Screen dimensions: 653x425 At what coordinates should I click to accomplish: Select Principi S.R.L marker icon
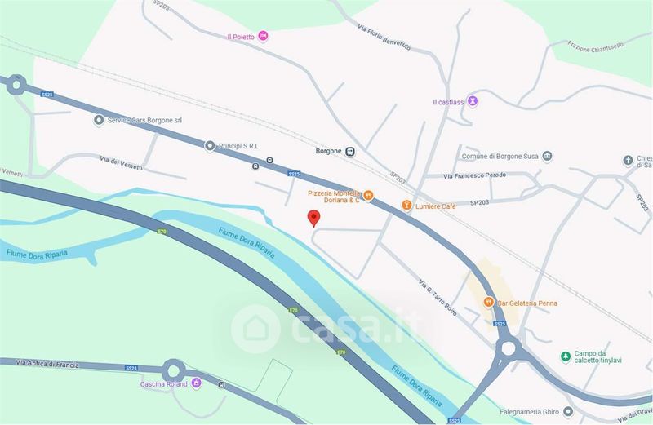pyautogui.click(x=210, y=146)
